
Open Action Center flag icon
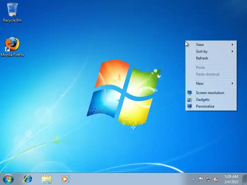(x=201, y=179)
